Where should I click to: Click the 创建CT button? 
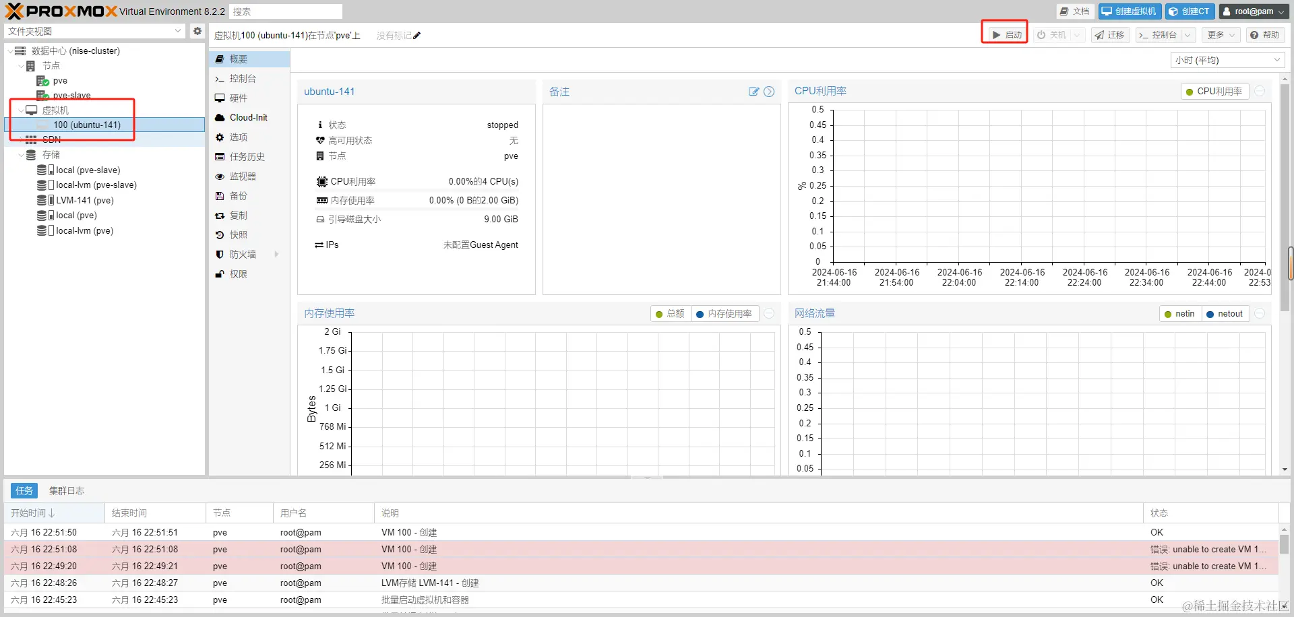[1190, 11]
